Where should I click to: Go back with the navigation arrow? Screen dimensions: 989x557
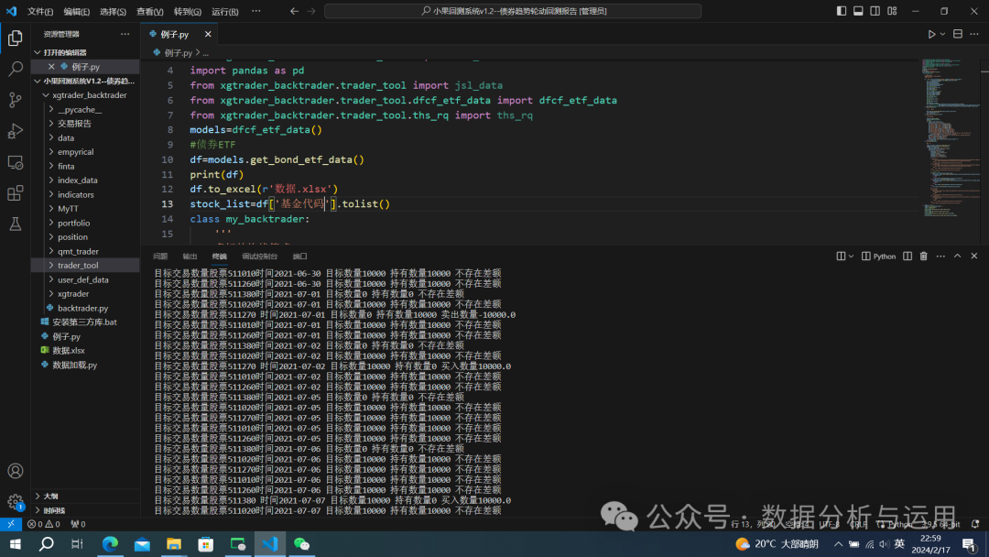point(294,11)
